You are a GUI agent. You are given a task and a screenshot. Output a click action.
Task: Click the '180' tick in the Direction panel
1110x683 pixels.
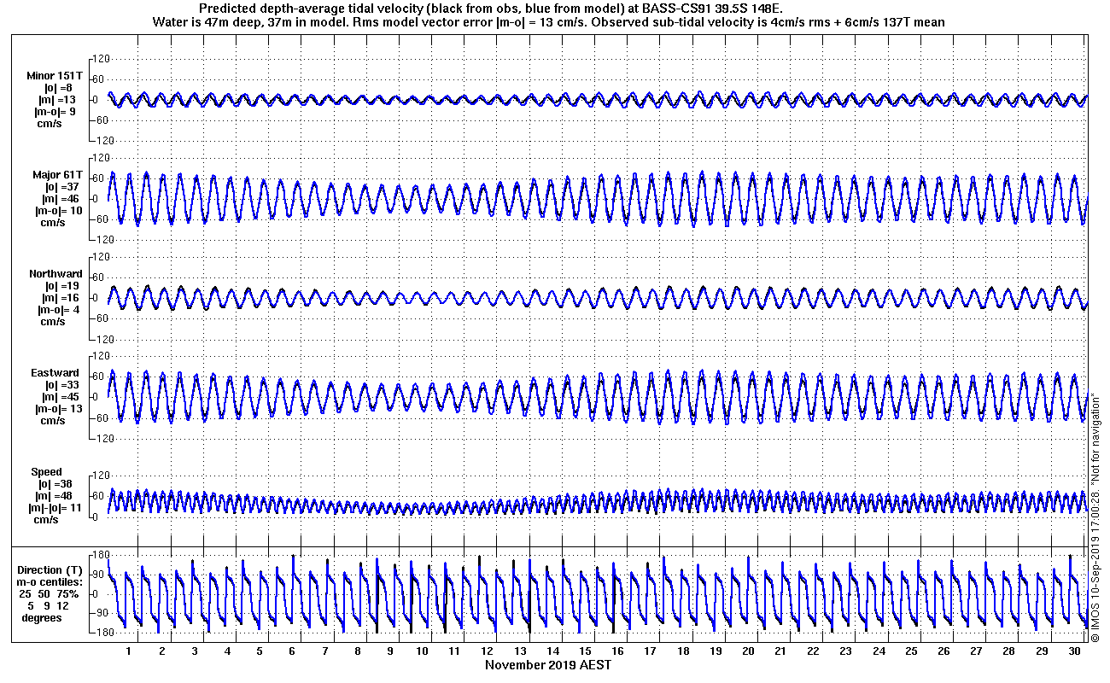point(101,556)
